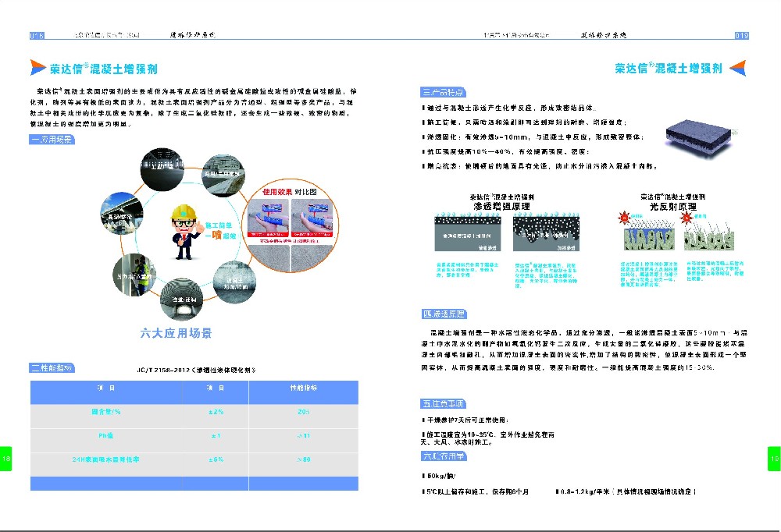Click the deep-penetration wavy diagram

[x=546, y=232]
